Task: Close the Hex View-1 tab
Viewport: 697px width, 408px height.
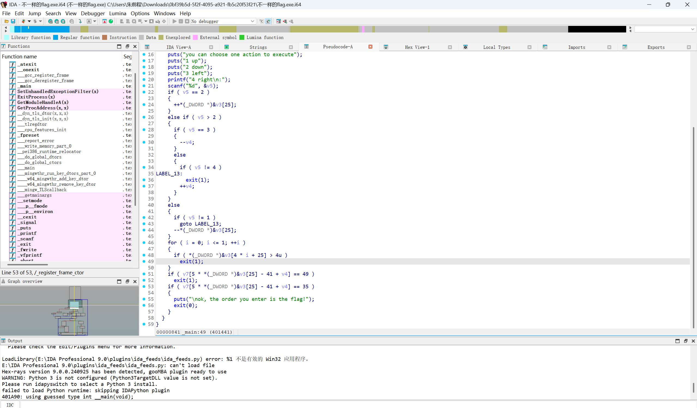Action: point(450,47)
